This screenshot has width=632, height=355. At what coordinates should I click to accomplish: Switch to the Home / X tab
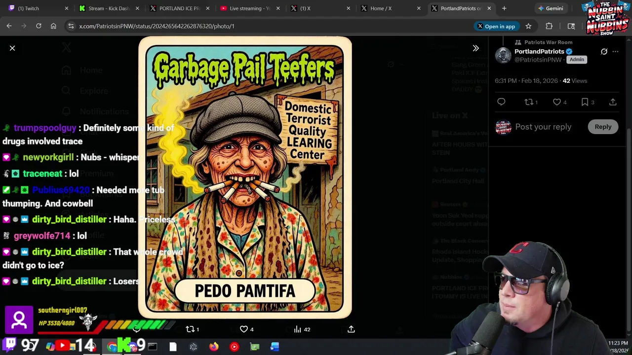391,8
